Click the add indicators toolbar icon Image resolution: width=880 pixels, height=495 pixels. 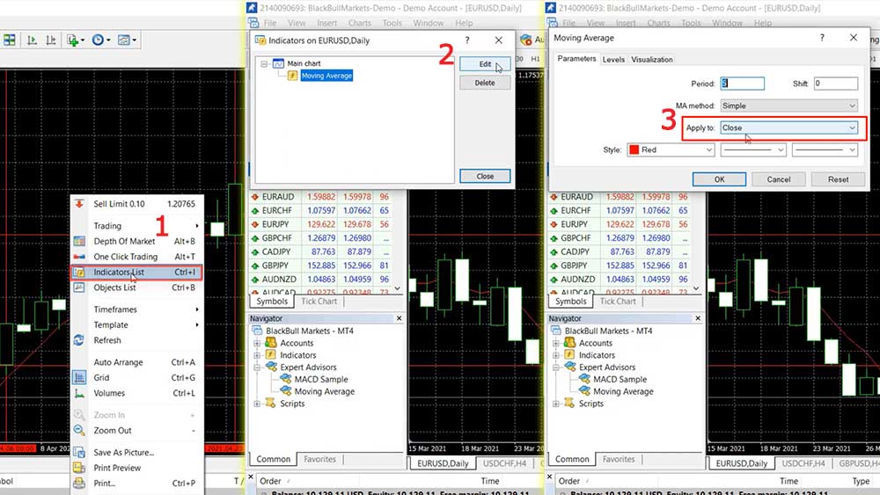click(72, 40)
